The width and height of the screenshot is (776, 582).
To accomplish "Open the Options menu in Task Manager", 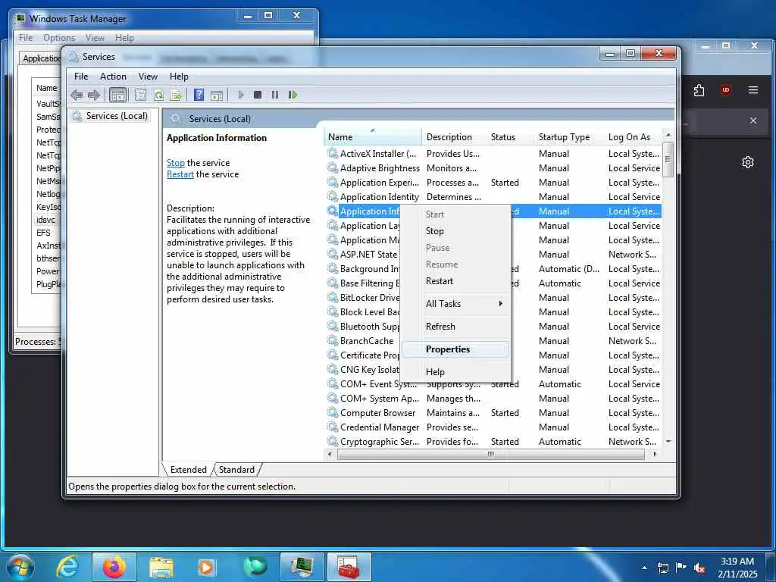I will pyautogui.click(x=59, y=38).
